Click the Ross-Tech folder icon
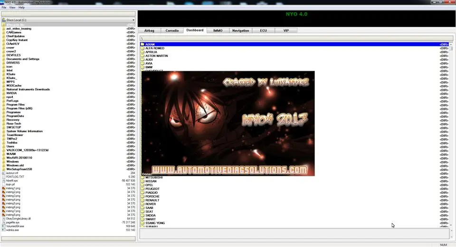 click(3, 123)
